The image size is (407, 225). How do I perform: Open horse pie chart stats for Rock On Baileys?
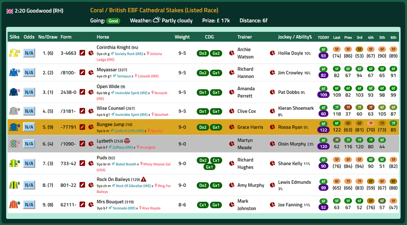click(x=91, y=185)
